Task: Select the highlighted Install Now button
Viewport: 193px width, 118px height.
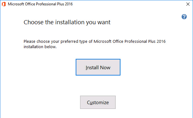Action: coord(98,67)
